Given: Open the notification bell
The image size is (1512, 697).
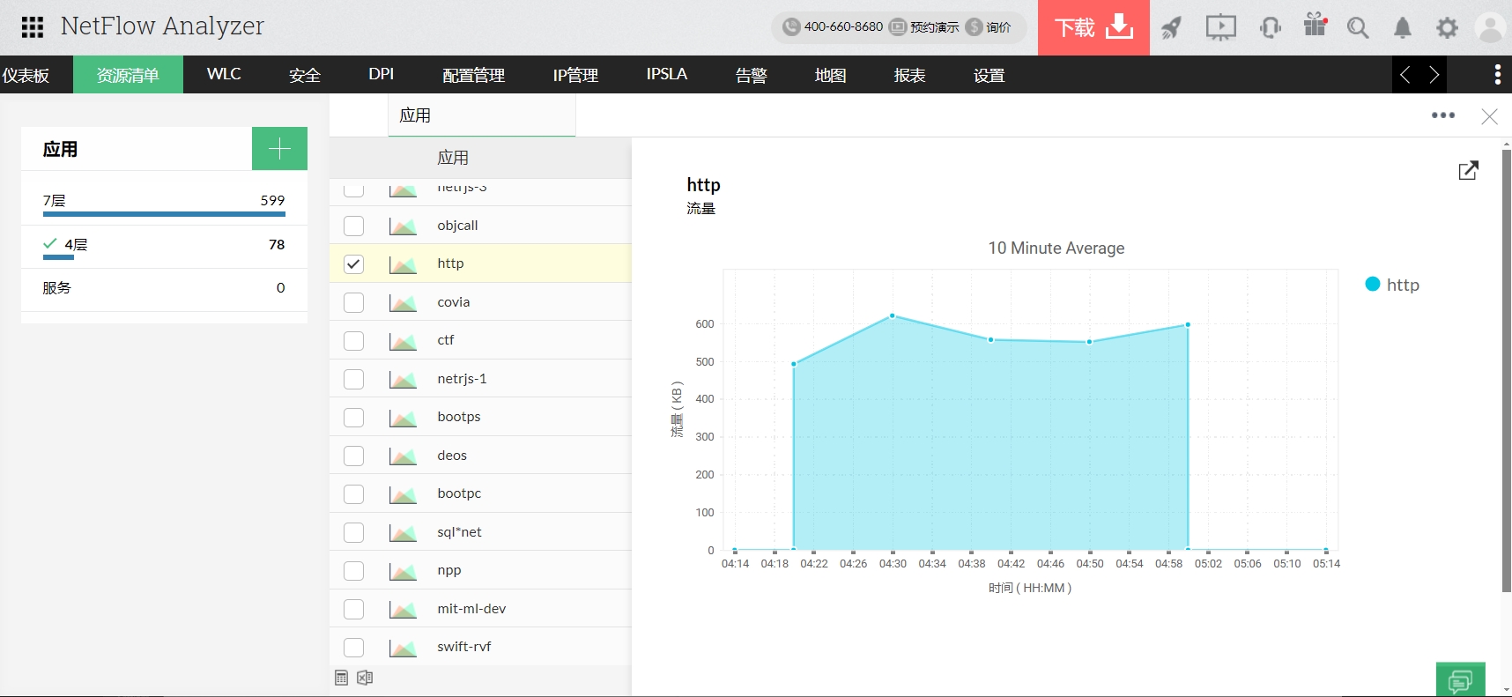Looking at the screenshot, I should tap(1403, 28).
